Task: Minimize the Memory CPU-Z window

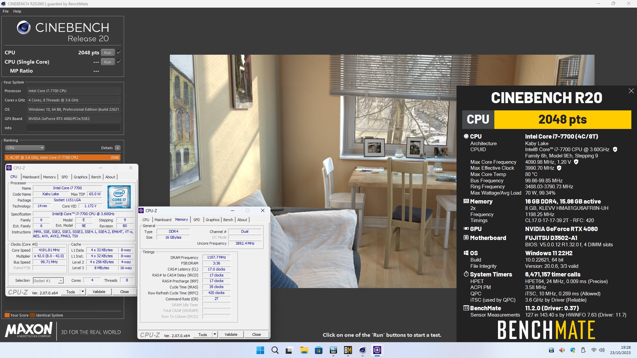Action: click(233, 210)
